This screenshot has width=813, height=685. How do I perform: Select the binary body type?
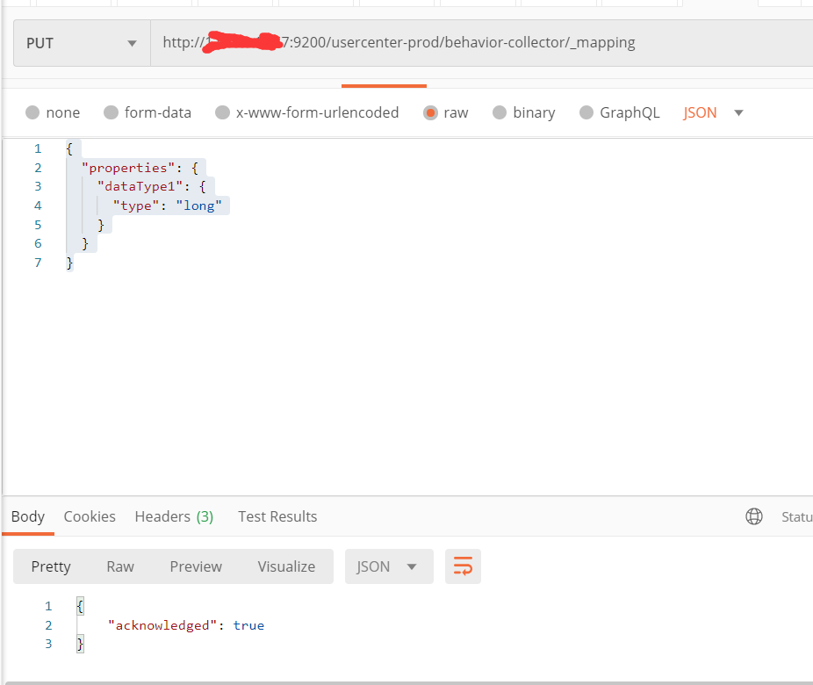pos(523,112)
